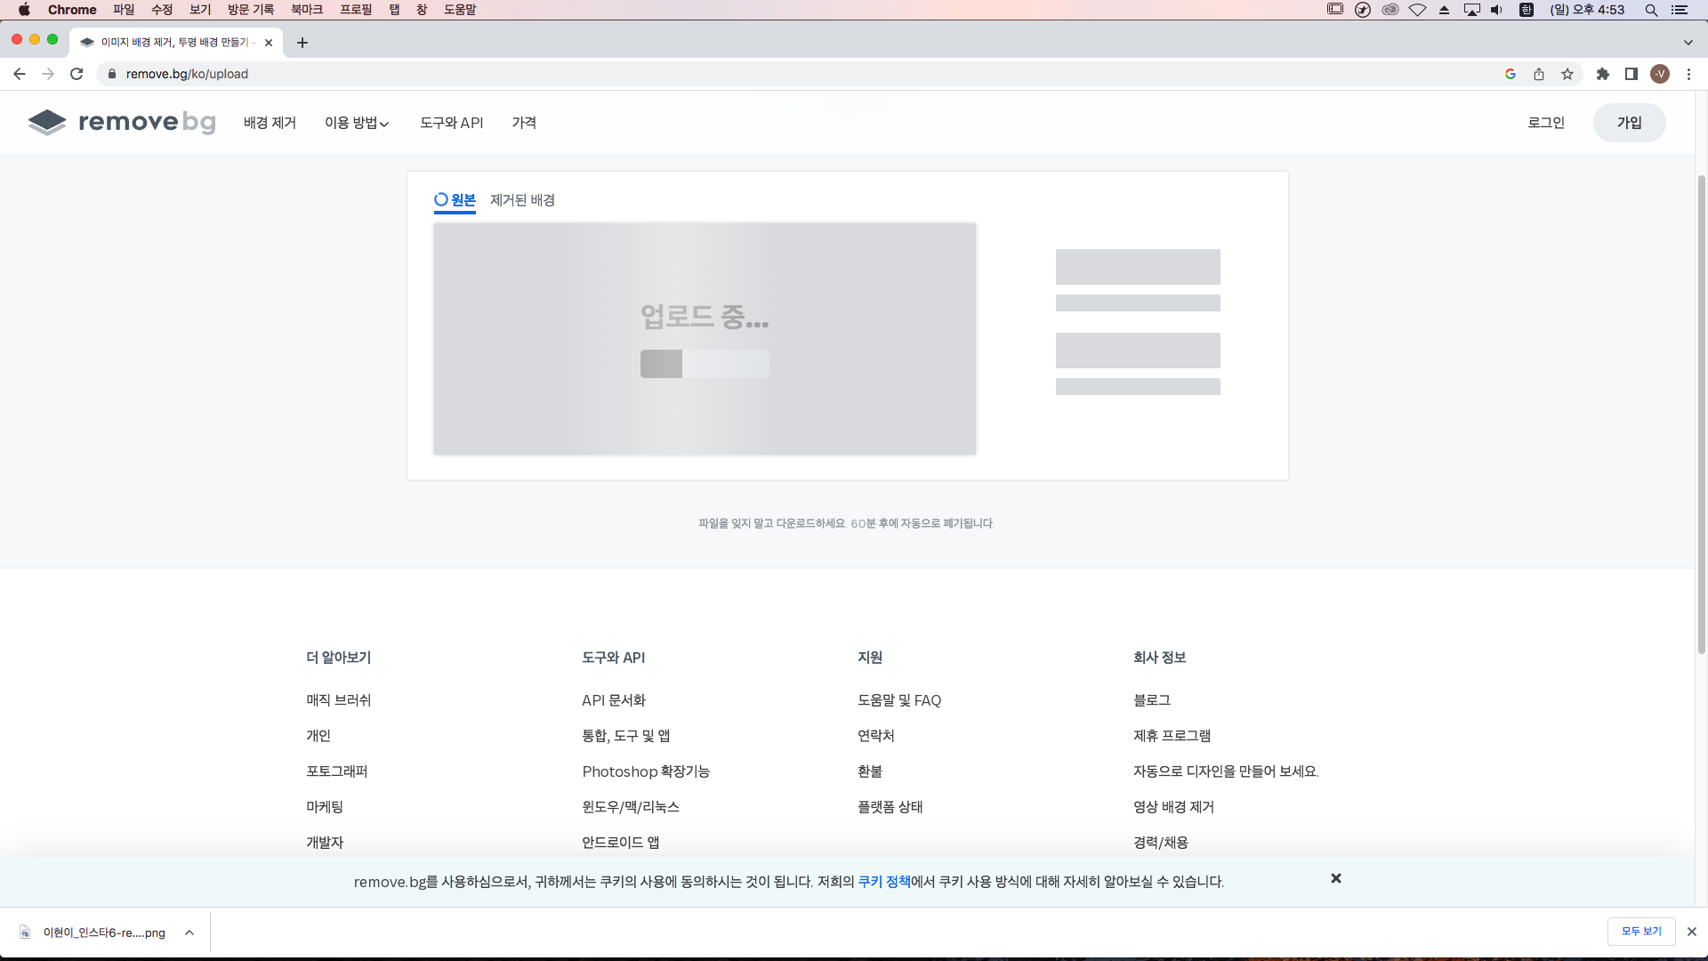Open Chrome tab search chevron
The height and width of the screenshot is (961, 1708).
[1688, 43]
